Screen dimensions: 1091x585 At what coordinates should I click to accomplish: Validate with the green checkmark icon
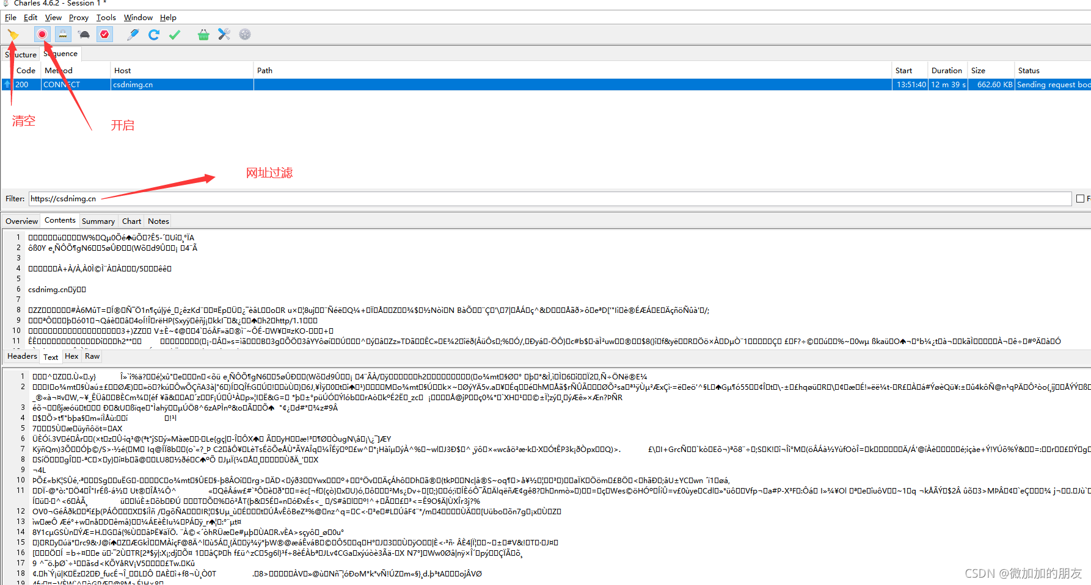[175, 35]
